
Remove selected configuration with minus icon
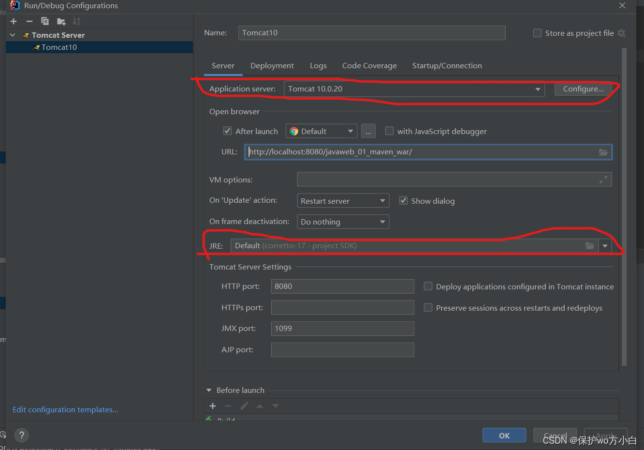(29, 21)
